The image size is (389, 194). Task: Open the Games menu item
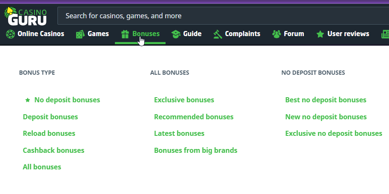click(98, 34)
